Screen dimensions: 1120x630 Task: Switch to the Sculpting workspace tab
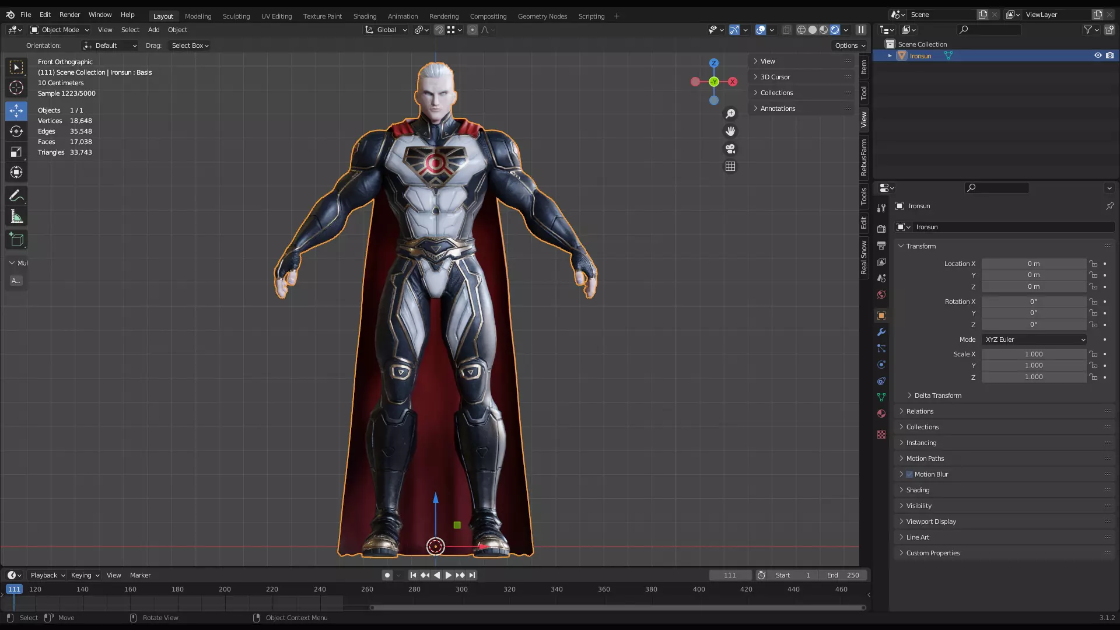236,16
